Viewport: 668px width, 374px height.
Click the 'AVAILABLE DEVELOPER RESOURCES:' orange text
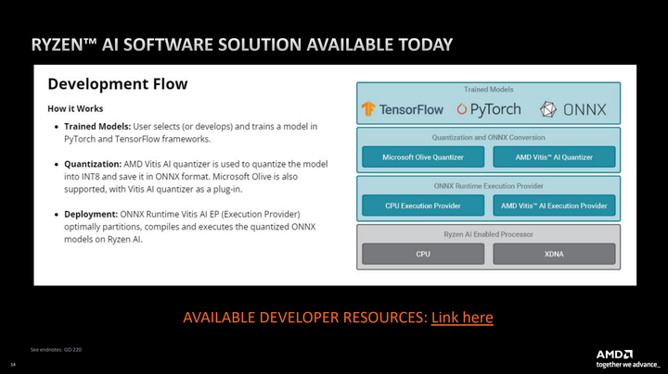(x=305, y=318)
